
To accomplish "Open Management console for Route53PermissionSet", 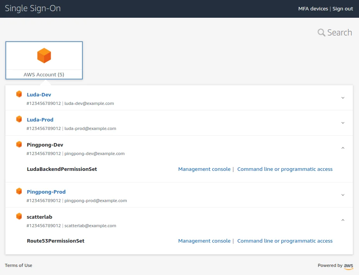I will point(204,241).
